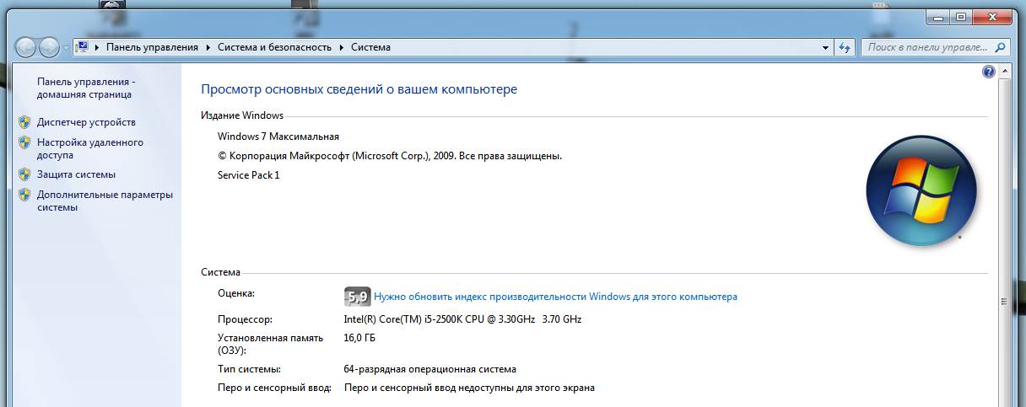Screen dimensions: 1026x407
Task: Open Панель управления - домашняя страница link
Action: click(85, 88)
